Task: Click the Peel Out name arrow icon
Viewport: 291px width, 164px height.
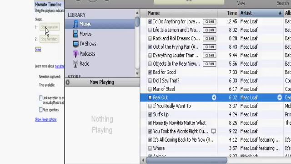Action: [x=214, y=97]
